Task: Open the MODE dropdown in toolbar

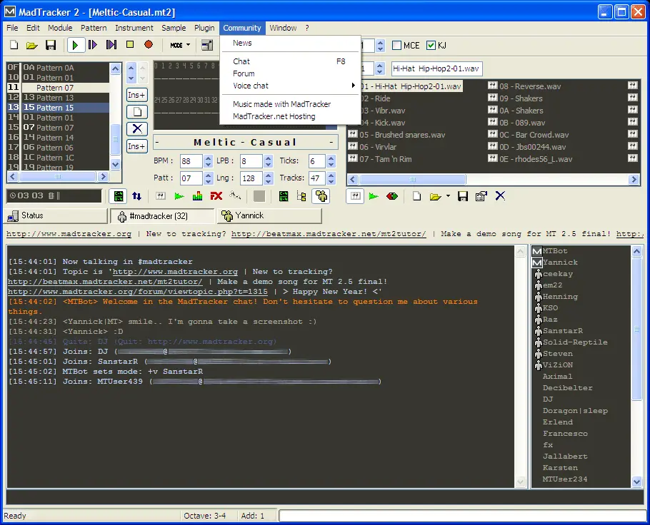Action: click(x=180, y=45)
